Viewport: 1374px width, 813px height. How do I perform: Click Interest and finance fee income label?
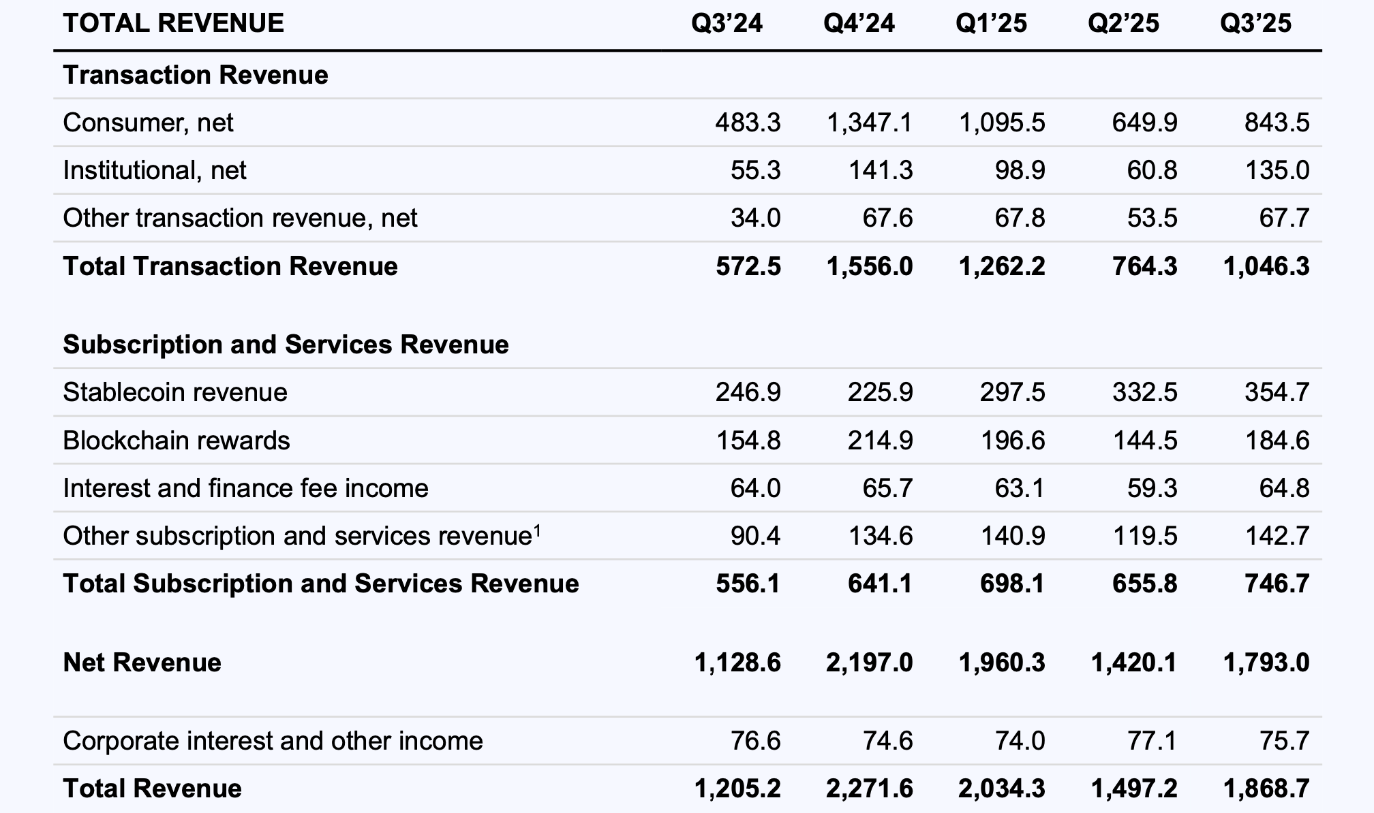(245, 489)
